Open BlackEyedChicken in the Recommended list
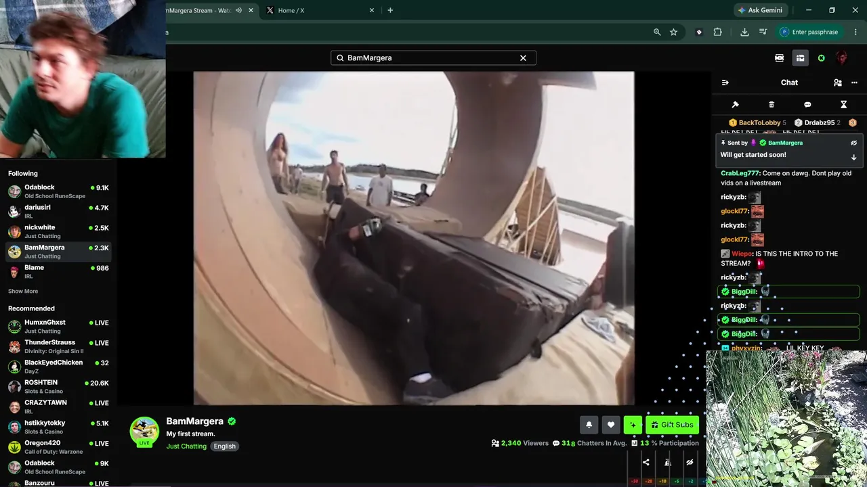Image resolution: width=867 pixels, height=487 pixels. [x=58, y=367]
